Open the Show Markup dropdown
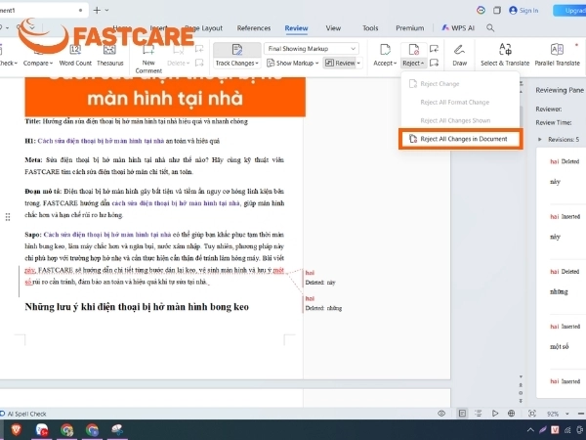The width and height of the screenshot is (586, 440). tap(293, 63)
